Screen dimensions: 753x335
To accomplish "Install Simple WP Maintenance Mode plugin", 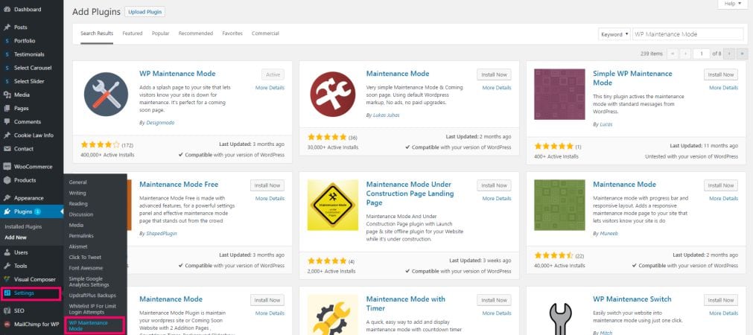I will [x=721, y=75].
